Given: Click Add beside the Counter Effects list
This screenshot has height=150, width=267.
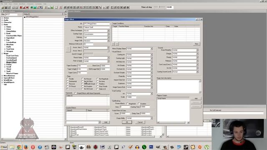Looking at the screenshot, I should click(x=106, y=122).
